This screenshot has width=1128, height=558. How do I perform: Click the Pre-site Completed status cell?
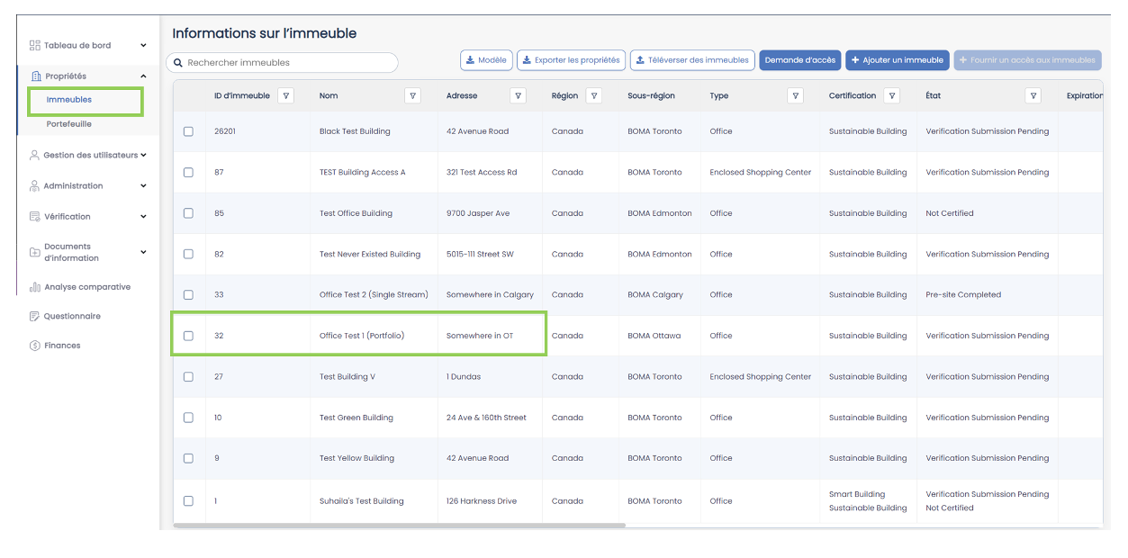point(963,294)
